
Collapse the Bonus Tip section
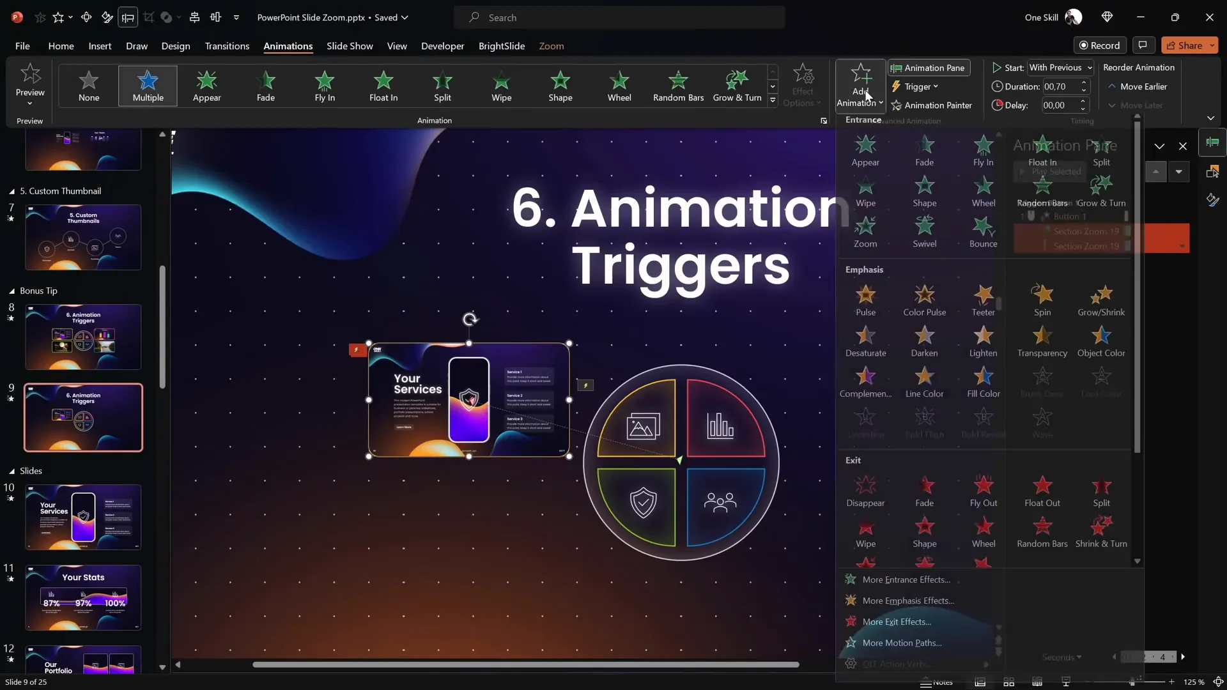click(x=12, y=291)
